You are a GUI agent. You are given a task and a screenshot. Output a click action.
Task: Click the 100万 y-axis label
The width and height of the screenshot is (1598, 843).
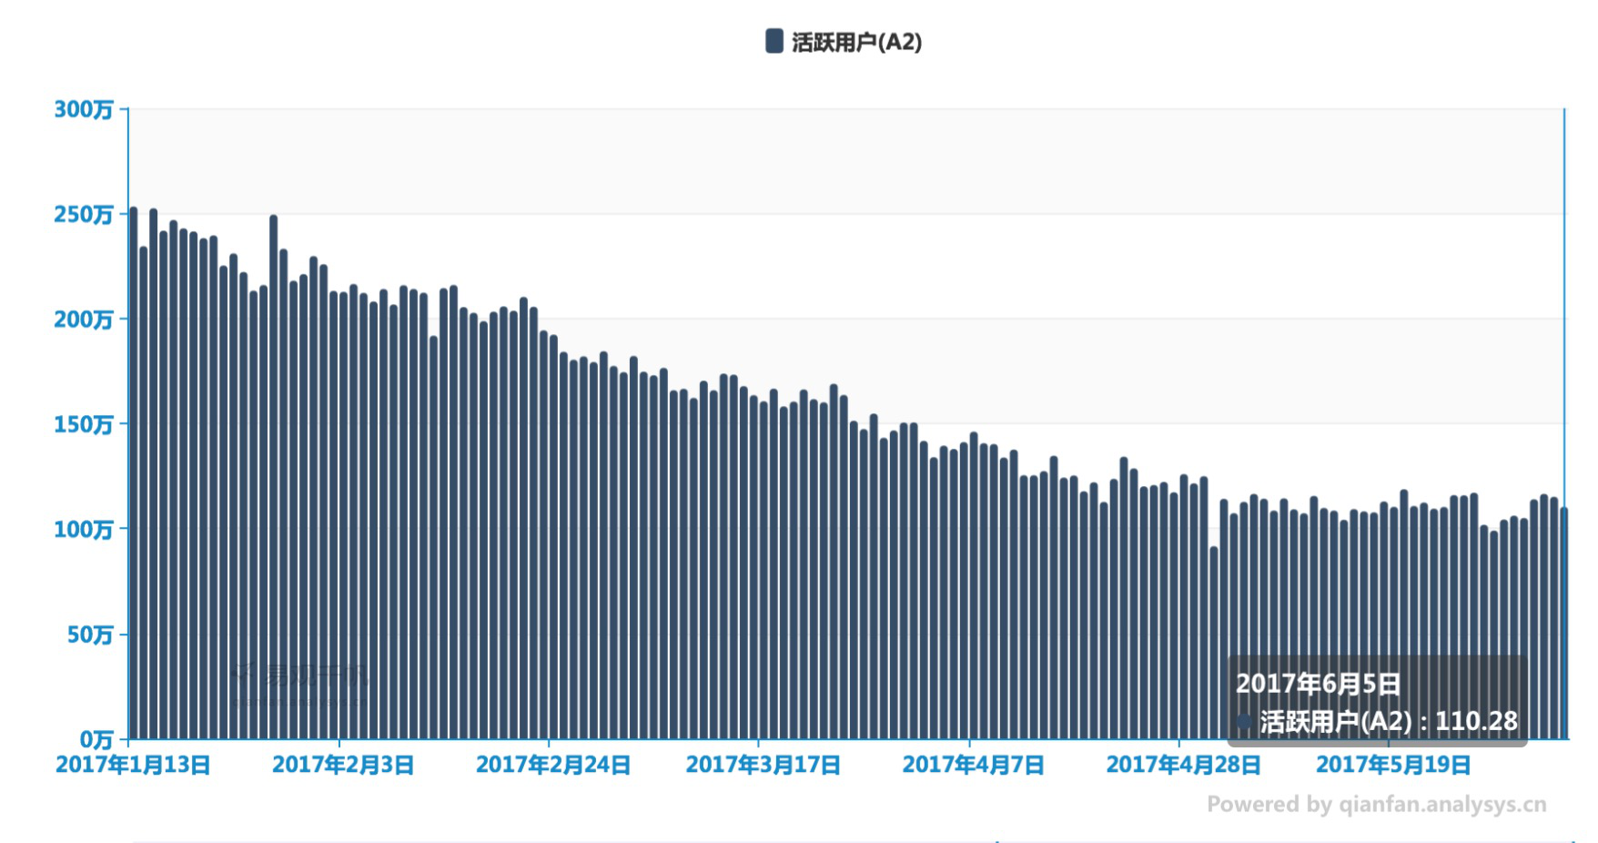point(84,530)
